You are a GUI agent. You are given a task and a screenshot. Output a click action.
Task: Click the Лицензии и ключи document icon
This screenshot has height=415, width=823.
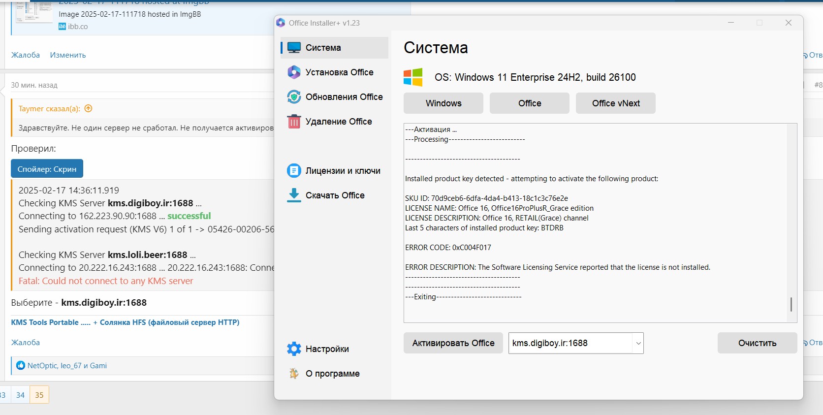click(294, 171)
